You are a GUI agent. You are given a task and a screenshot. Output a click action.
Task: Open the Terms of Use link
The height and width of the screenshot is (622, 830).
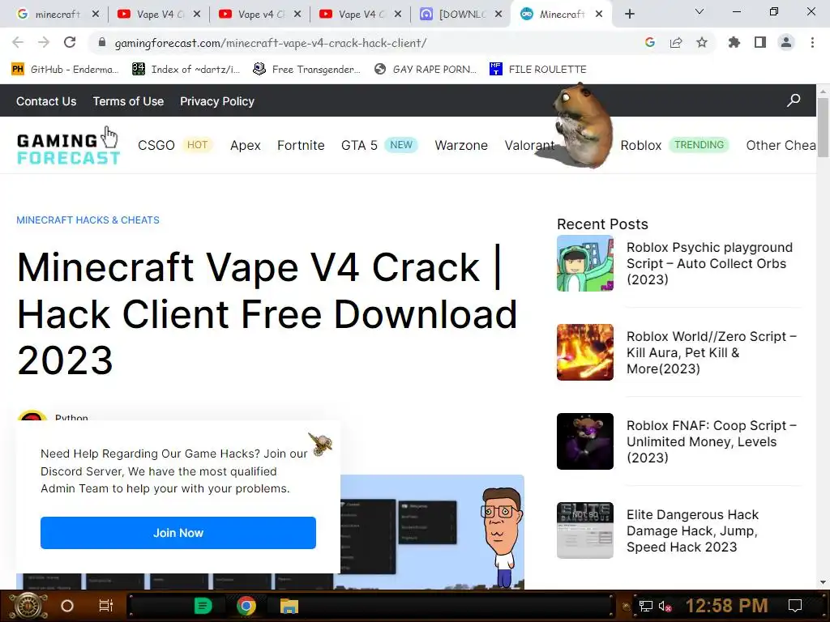[128, 101]
